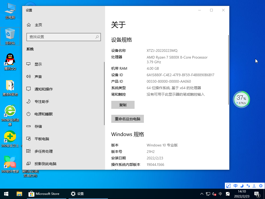Viewport: 265px width, 199px height.
Task: Click 重命名这台电脑 to rename PC
Action: point(127,119)
